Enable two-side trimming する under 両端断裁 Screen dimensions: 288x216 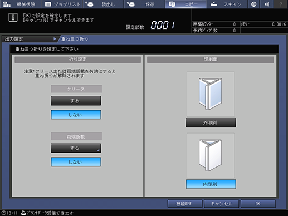click(76, 148)
